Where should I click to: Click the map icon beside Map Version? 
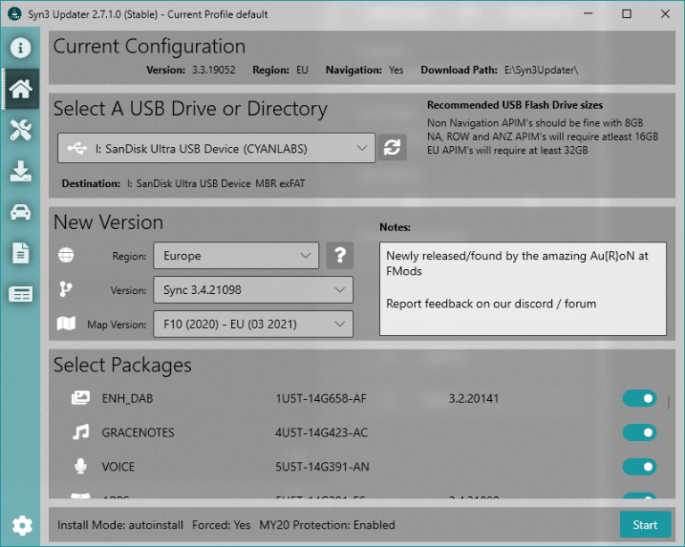tap(66, 323)
